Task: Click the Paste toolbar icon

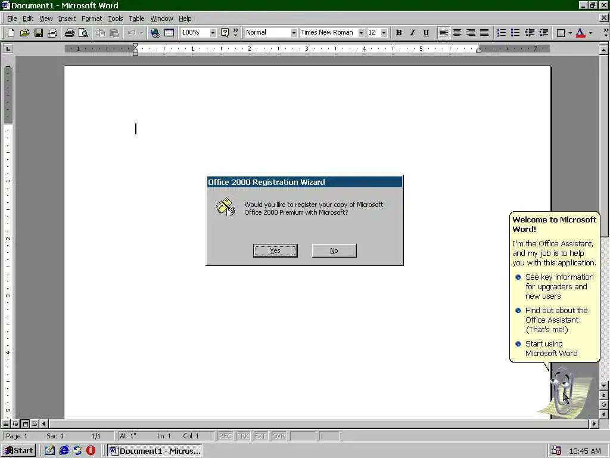Action: point(114,33)
